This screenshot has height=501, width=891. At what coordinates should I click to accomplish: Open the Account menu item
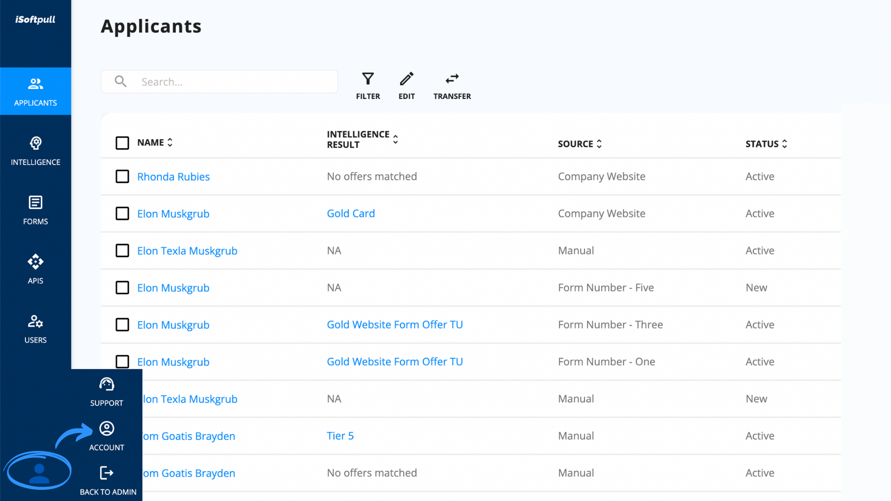click(106, 437)
